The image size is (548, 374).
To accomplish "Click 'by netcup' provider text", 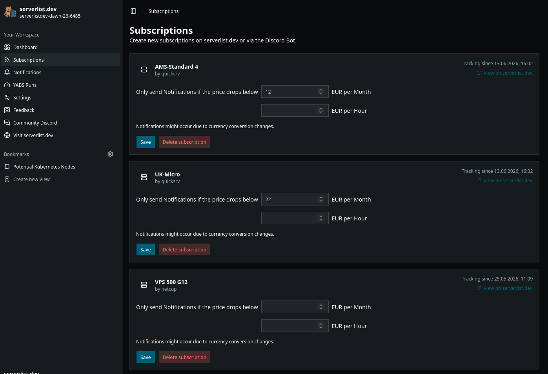I will (166, 289).
